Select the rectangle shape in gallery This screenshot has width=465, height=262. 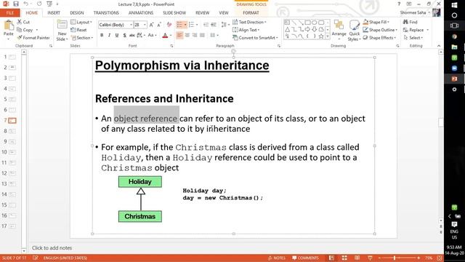[307, 23]
